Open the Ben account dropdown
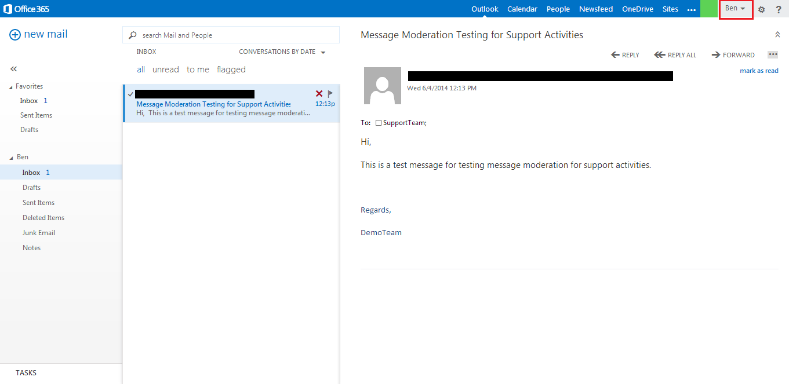 pyautogui.click(x=735, y=9)
